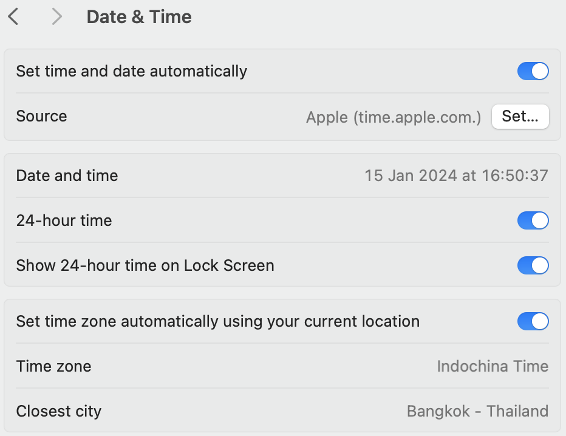This screenshot has width=566, height=436.
Task: Click the Date and time row label
Action: click(67, 176)
